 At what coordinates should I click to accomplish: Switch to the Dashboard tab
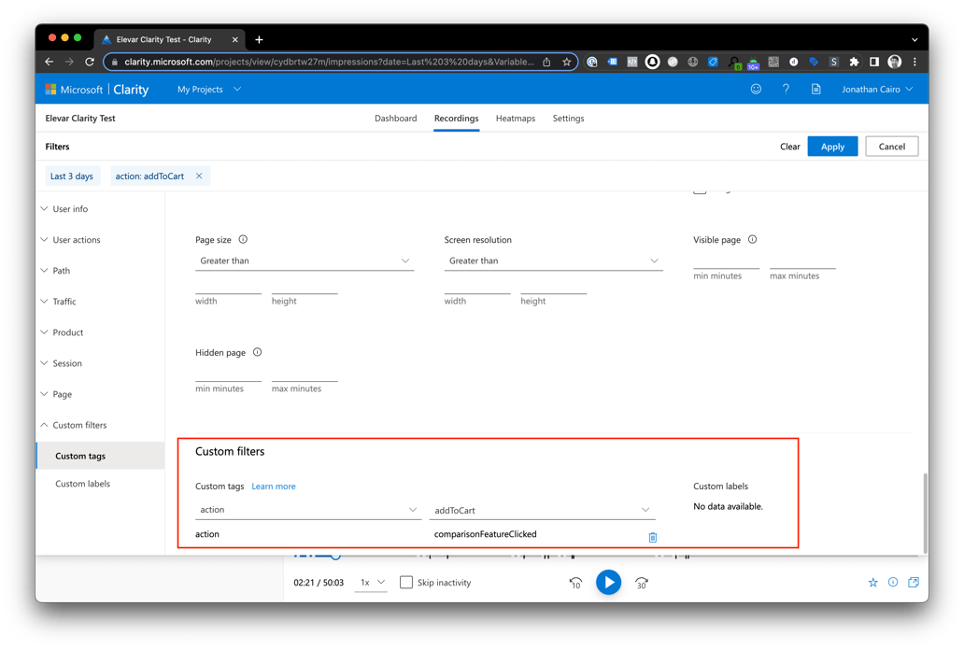(395, 118)
